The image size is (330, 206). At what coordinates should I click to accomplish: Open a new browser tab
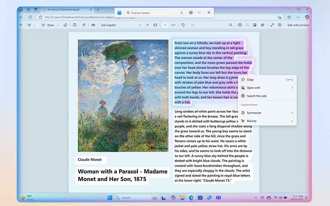click(98, 9)
